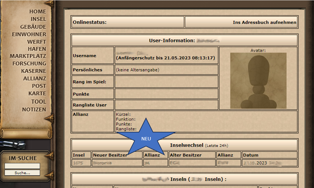
Task: Navigate to WERFT
Action: coord(36,42)
